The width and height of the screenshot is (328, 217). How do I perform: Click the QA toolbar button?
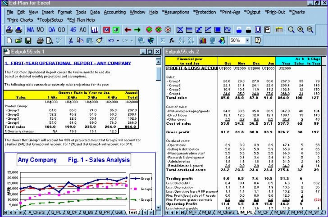click(52, 30)
